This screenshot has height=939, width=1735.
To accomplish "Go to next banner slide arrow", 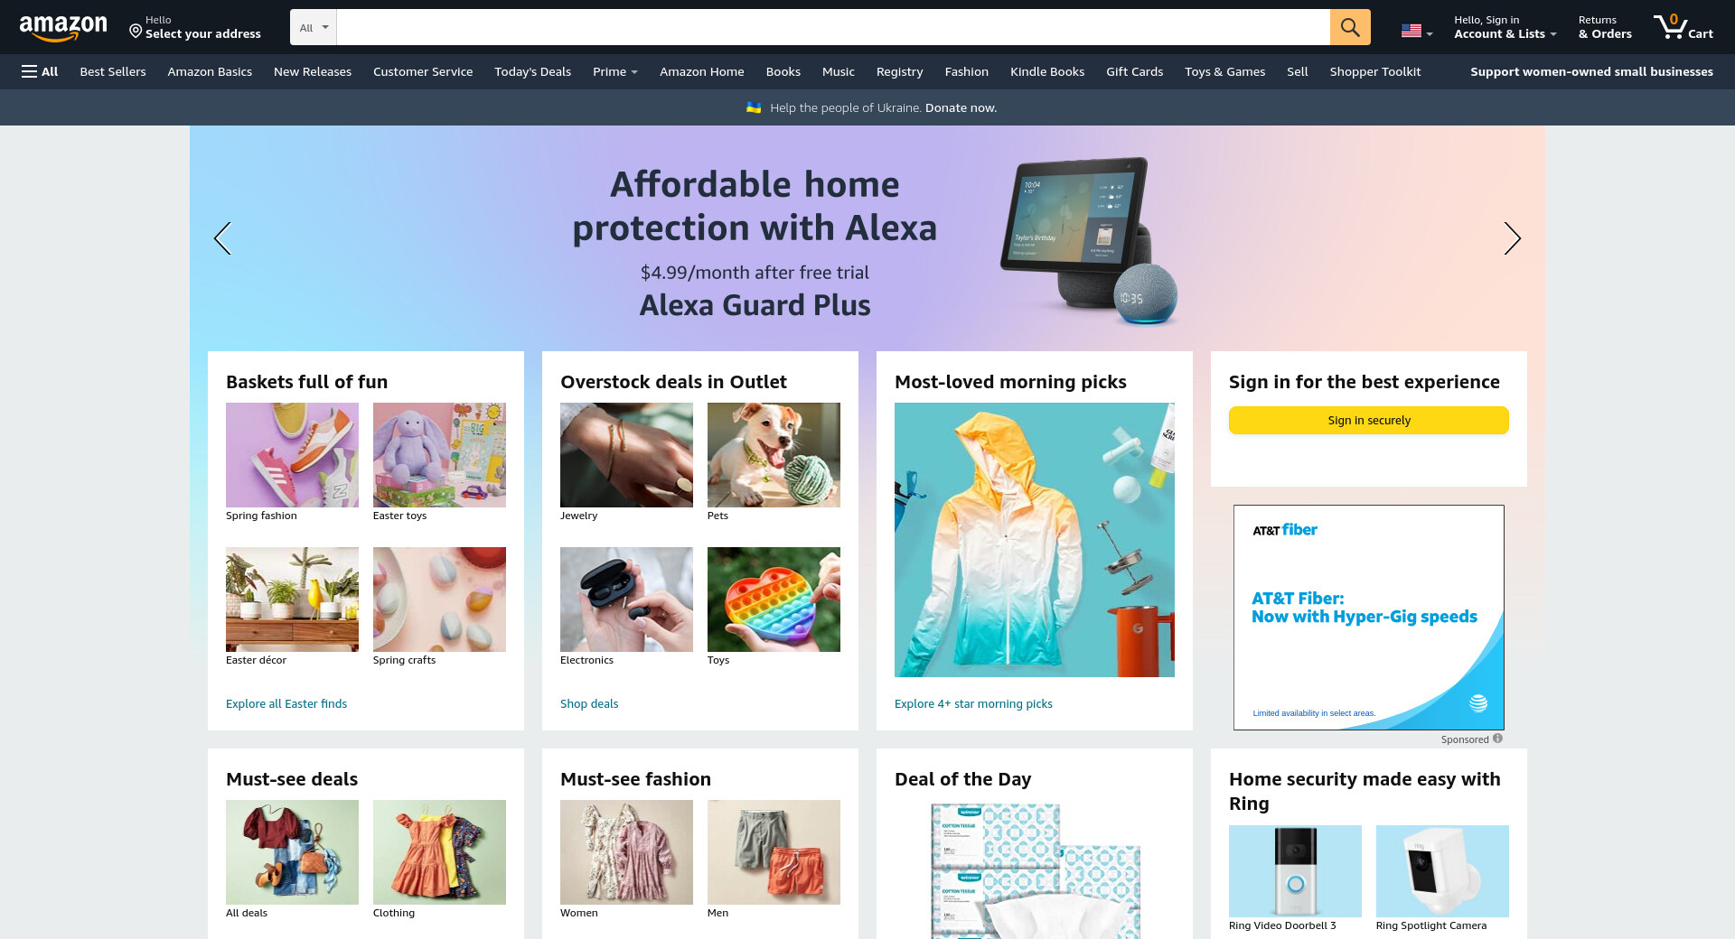I will tap(1512, 238).
